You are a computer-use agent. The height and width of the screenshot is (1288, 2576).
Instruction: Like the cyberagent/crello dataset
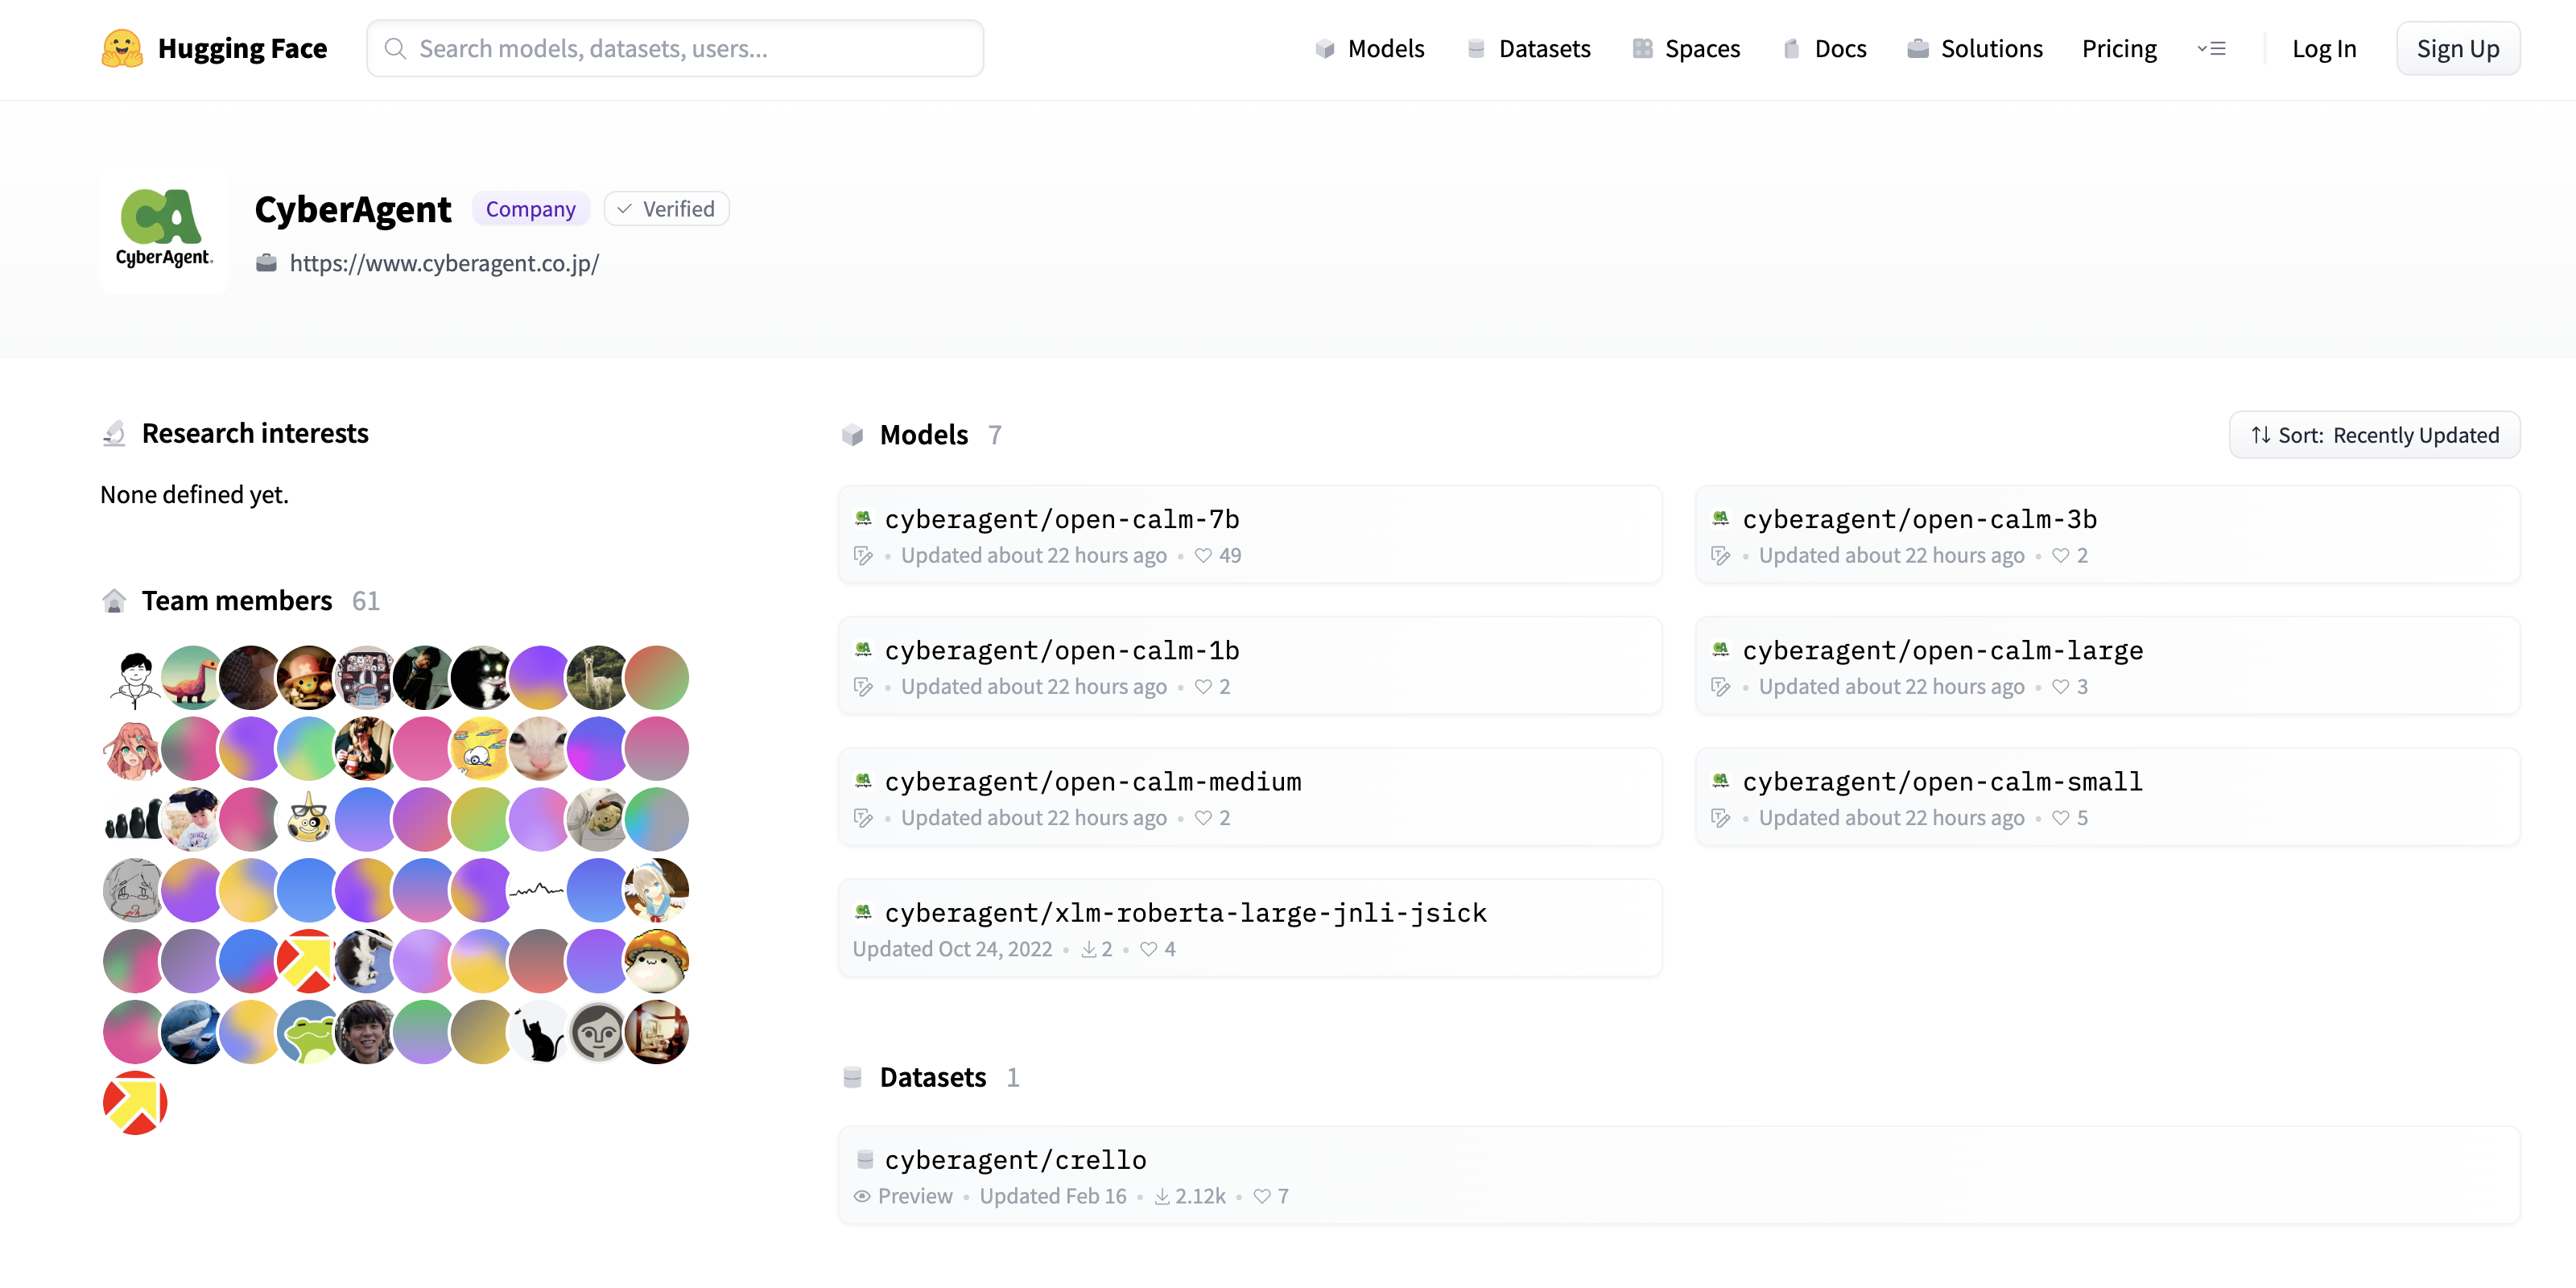click(x=1261, y=1196)
